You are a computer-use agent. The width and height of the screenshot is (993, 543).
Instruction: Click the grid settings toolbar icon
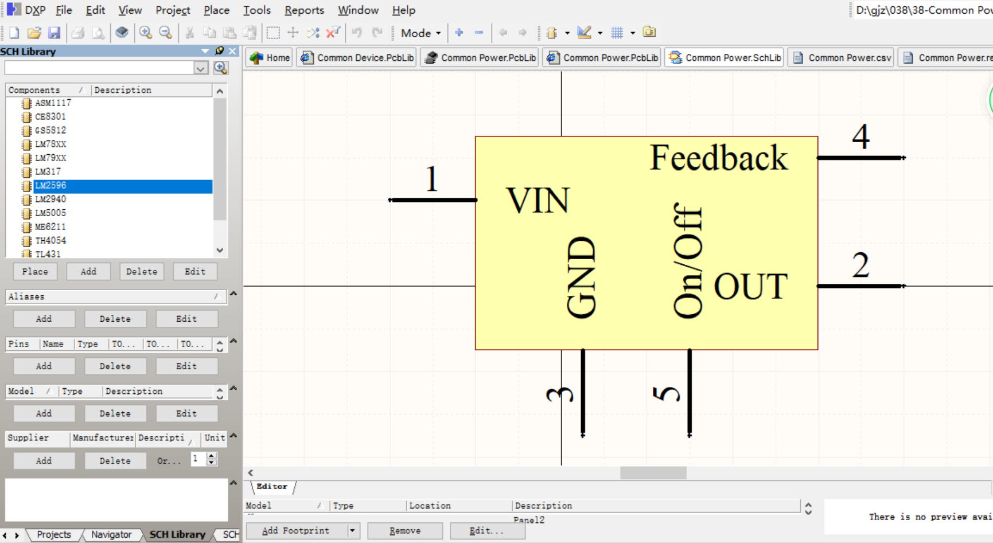tap(617, 33)
